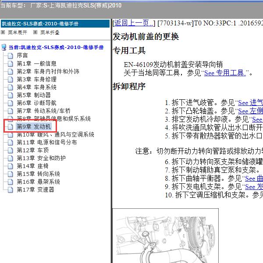Click the page icon beside 第14章 座椅
This screenshot has width=263, height=263.
[x=11, y=166]
